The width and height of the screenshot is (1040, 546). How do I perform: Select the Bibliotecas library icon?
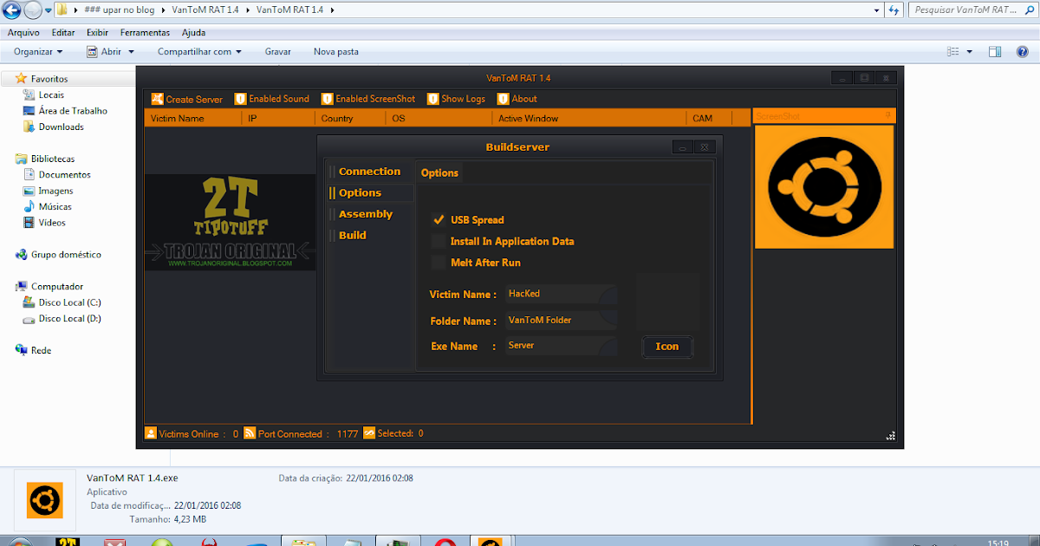pos(21,159)
